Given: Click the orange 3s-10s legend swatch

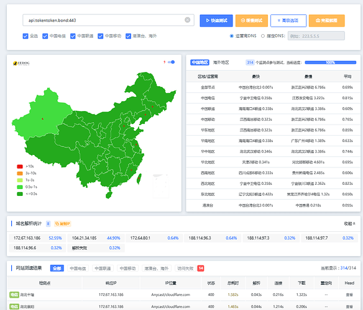Looking at the screenshot, I should (x=20, y=173).
